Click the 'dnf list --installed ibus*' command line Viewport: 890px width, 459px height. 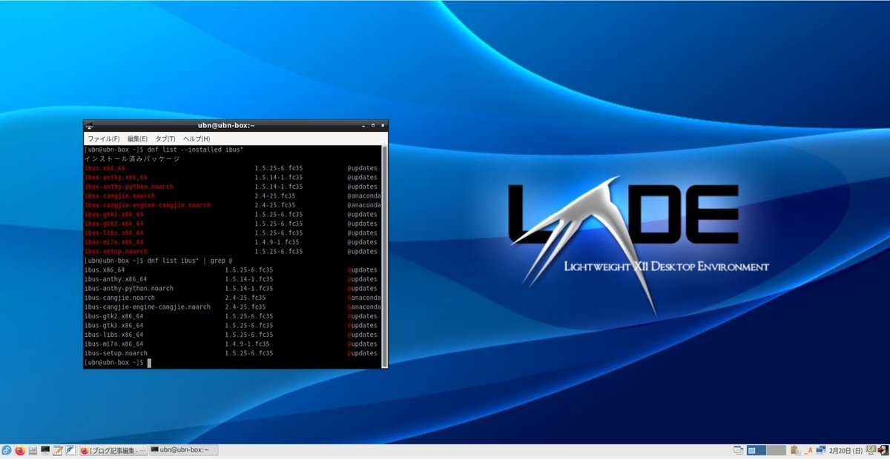(x=196, y=150)
